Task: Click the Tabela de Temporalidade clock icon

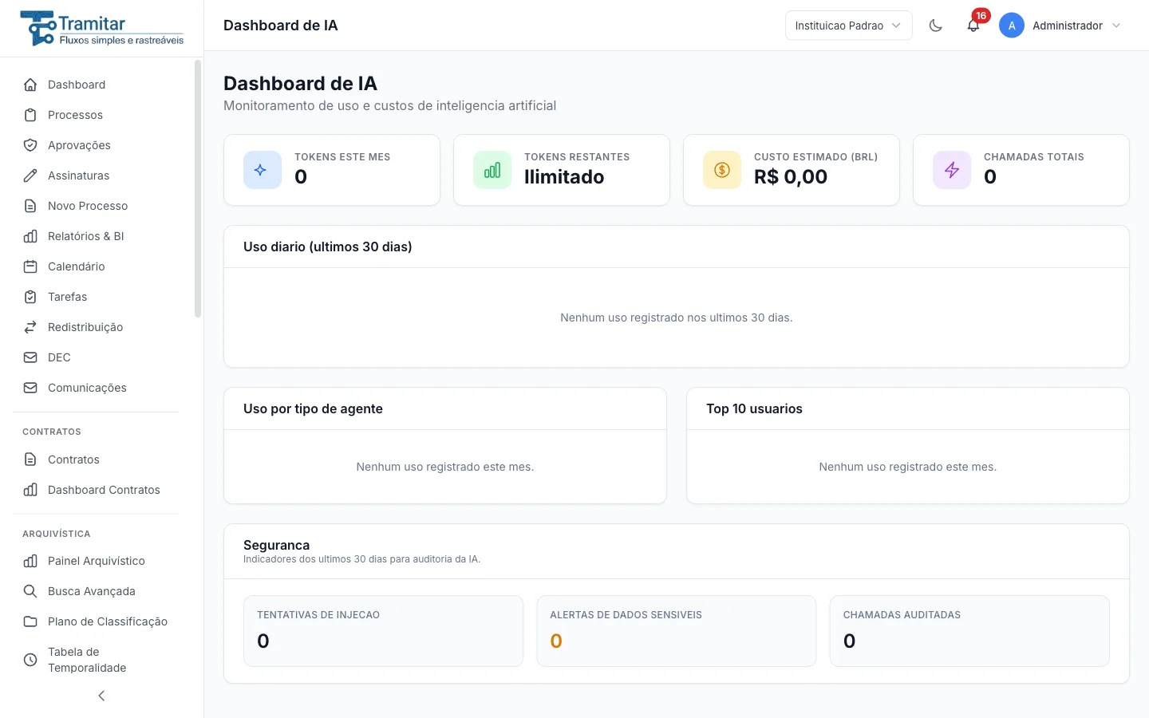Action: click(x=30, y=660)
